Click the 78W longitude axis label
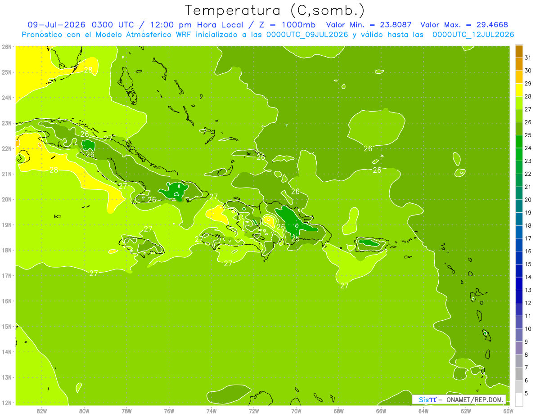The image size is (540, 417). tap(126, 411)
